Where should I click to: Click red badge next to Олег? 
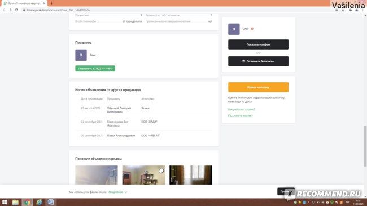[x=252, y=29]
